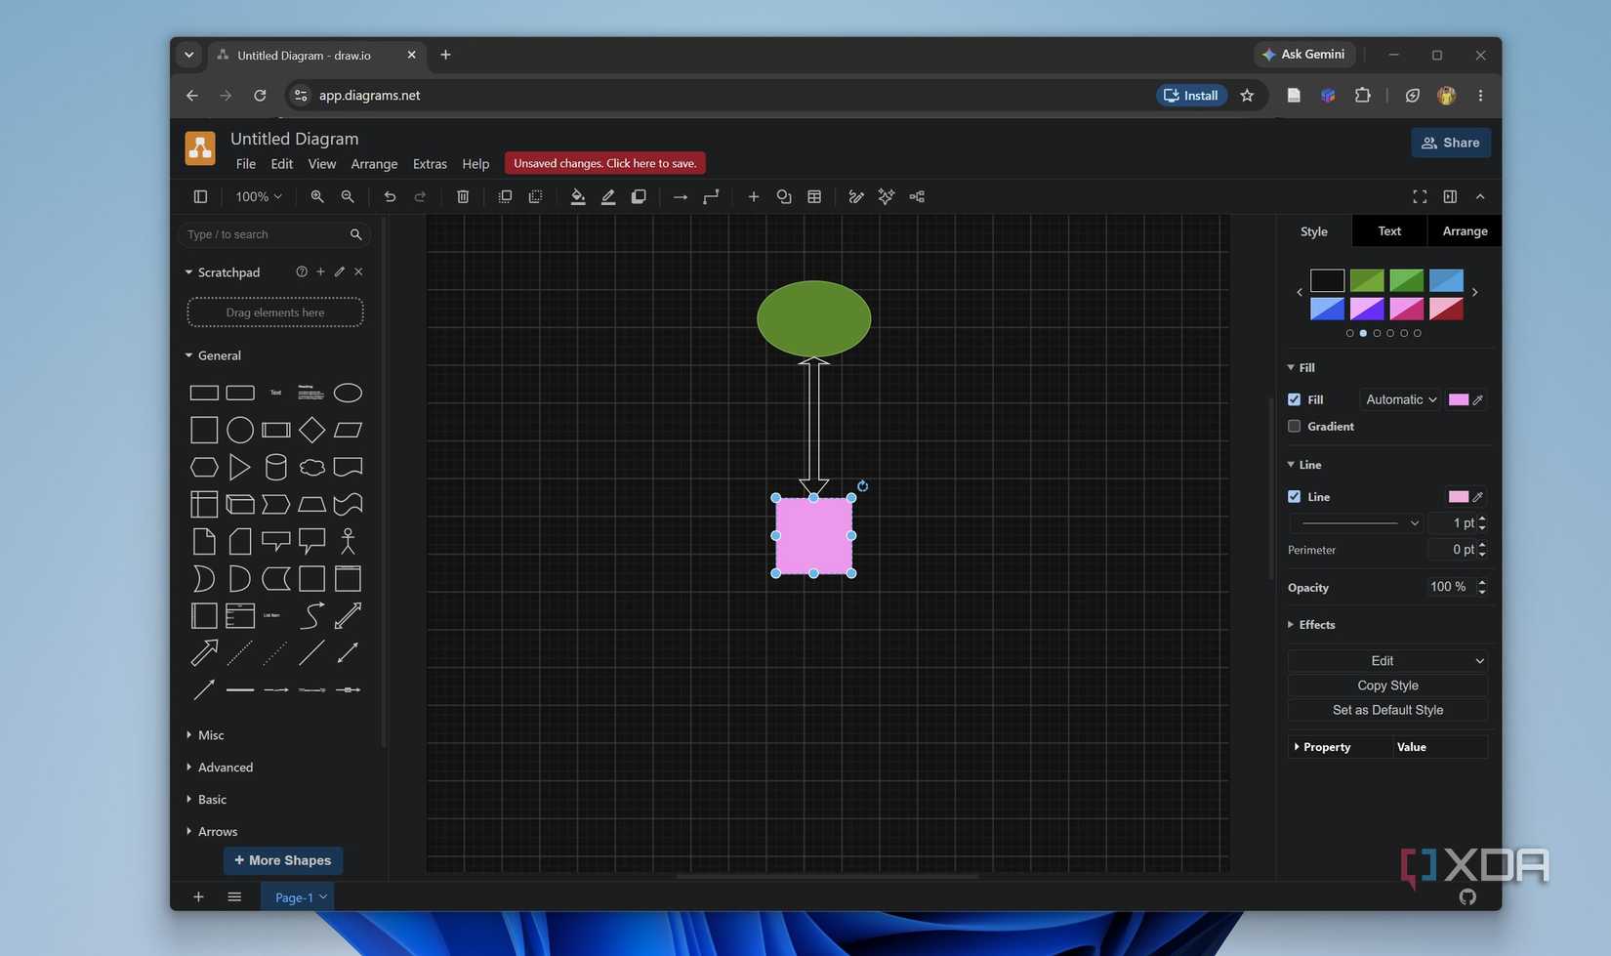Open the 100% zoom dropdown

click(259, 196)
